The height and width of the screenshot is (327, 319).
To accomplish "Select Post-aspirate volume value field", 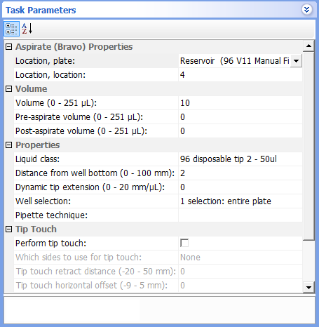I will click(240, 131).
